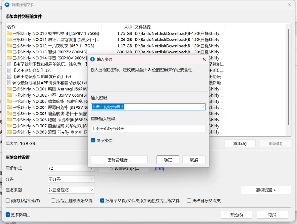Uncheck the 显示密码 checkbox
Viewport: 297px width, 224px height.
click(x=93, y=140)
